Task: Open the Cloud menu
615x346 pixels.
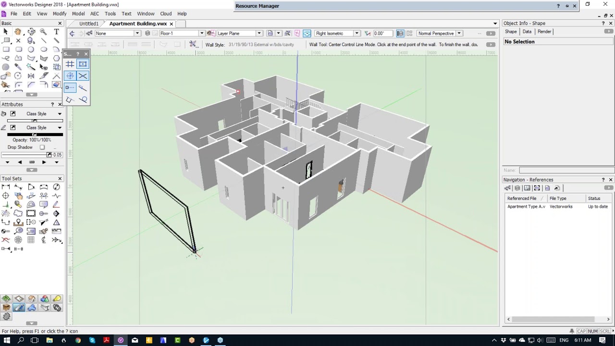Action: click(x=166, y=13)
